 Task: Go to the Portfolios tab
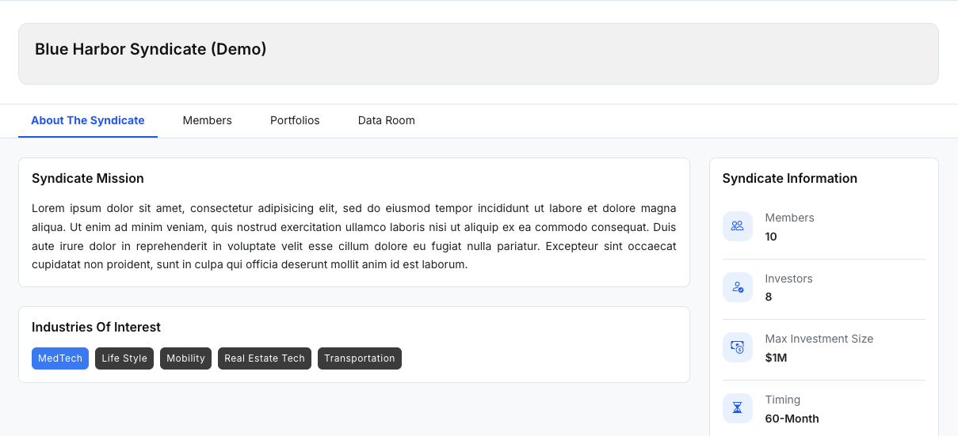(x=295, y=121)
